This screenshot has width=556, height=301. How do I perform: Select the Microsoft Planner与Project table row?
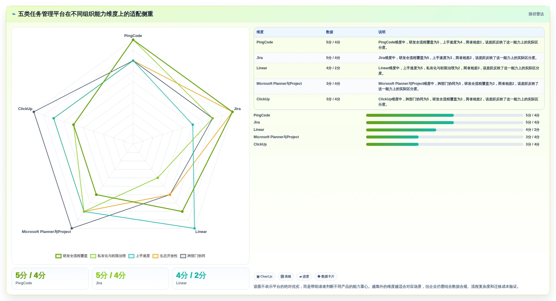(x=399, y=86)
